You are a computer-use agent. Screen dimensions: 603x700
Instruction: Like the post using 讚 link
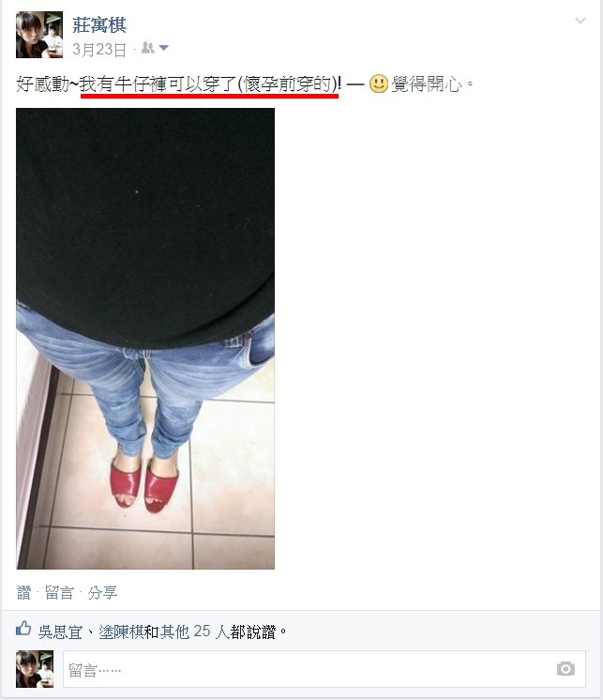[23, 593]
